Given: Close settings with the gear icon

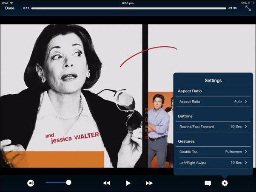Looking at the screenshot, I should (225, 183).
